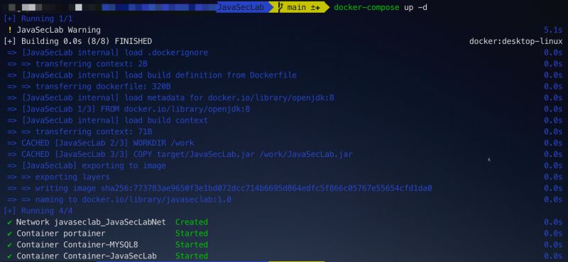Viewport: 568px width, 262px height.
Task: Select 'exporting layers' line
Action: [58, 177]
